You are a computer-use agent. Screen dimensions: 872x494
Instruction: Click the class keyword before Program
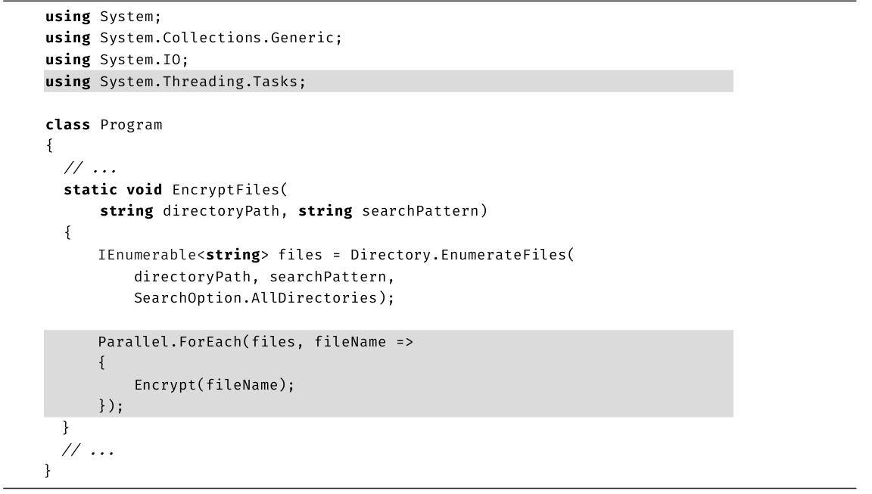(x=68, y=124)
